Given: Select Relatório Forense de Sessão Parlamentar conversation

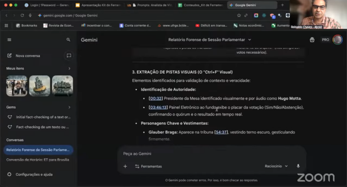Looking at the screenshot, I should coord(38,150).
